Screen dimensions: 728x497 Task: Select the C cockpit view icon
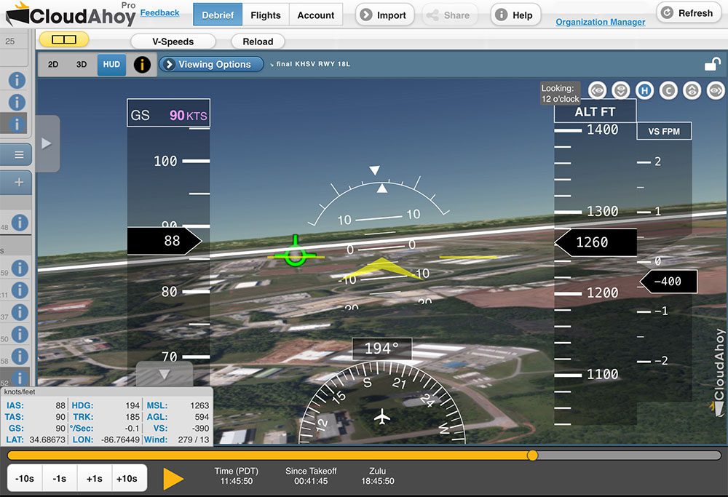coord(668,90)
